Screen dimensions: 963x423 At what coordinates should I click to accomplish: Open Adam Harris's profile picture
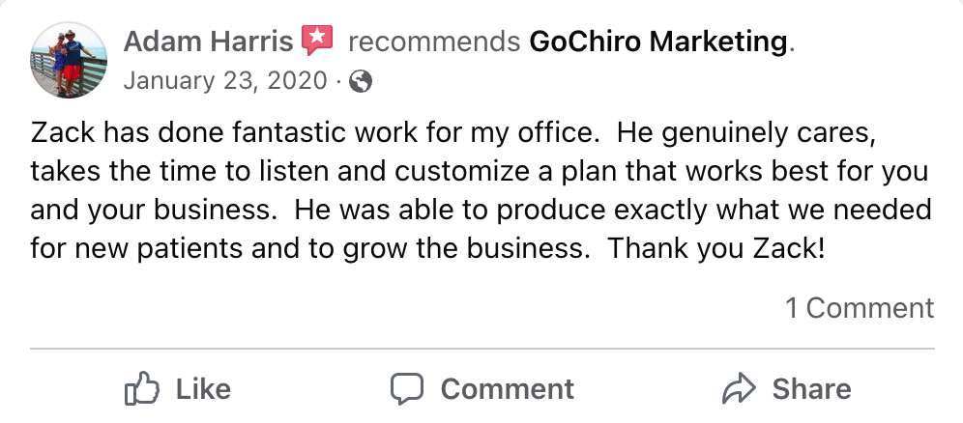pos(68,60)
